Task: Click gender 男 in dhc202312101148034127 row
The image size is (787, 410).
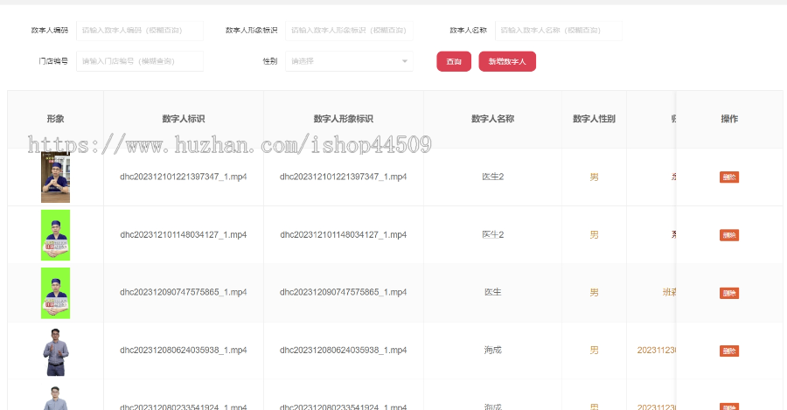Action: point(594,235)
